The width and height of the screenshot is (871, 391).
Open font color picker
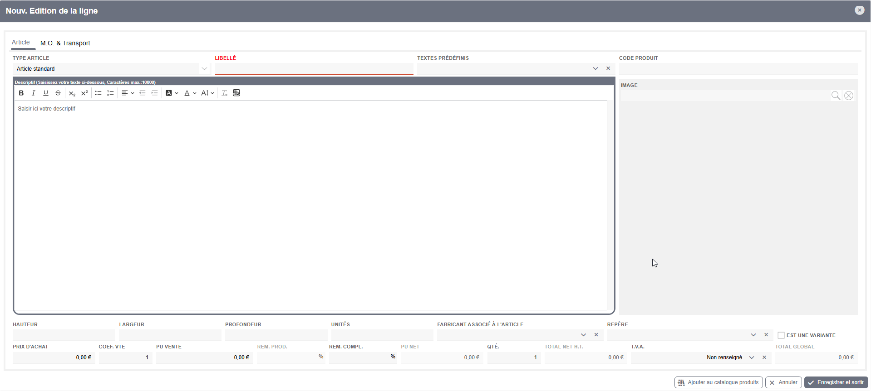coord(190,93)
